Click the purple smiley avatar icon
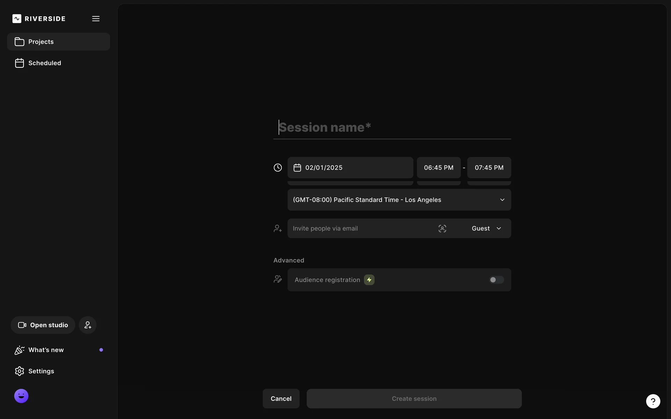 click(21, 396)
